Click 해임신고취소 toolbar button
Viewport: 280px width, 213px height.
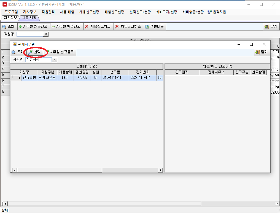coord(128,26)
